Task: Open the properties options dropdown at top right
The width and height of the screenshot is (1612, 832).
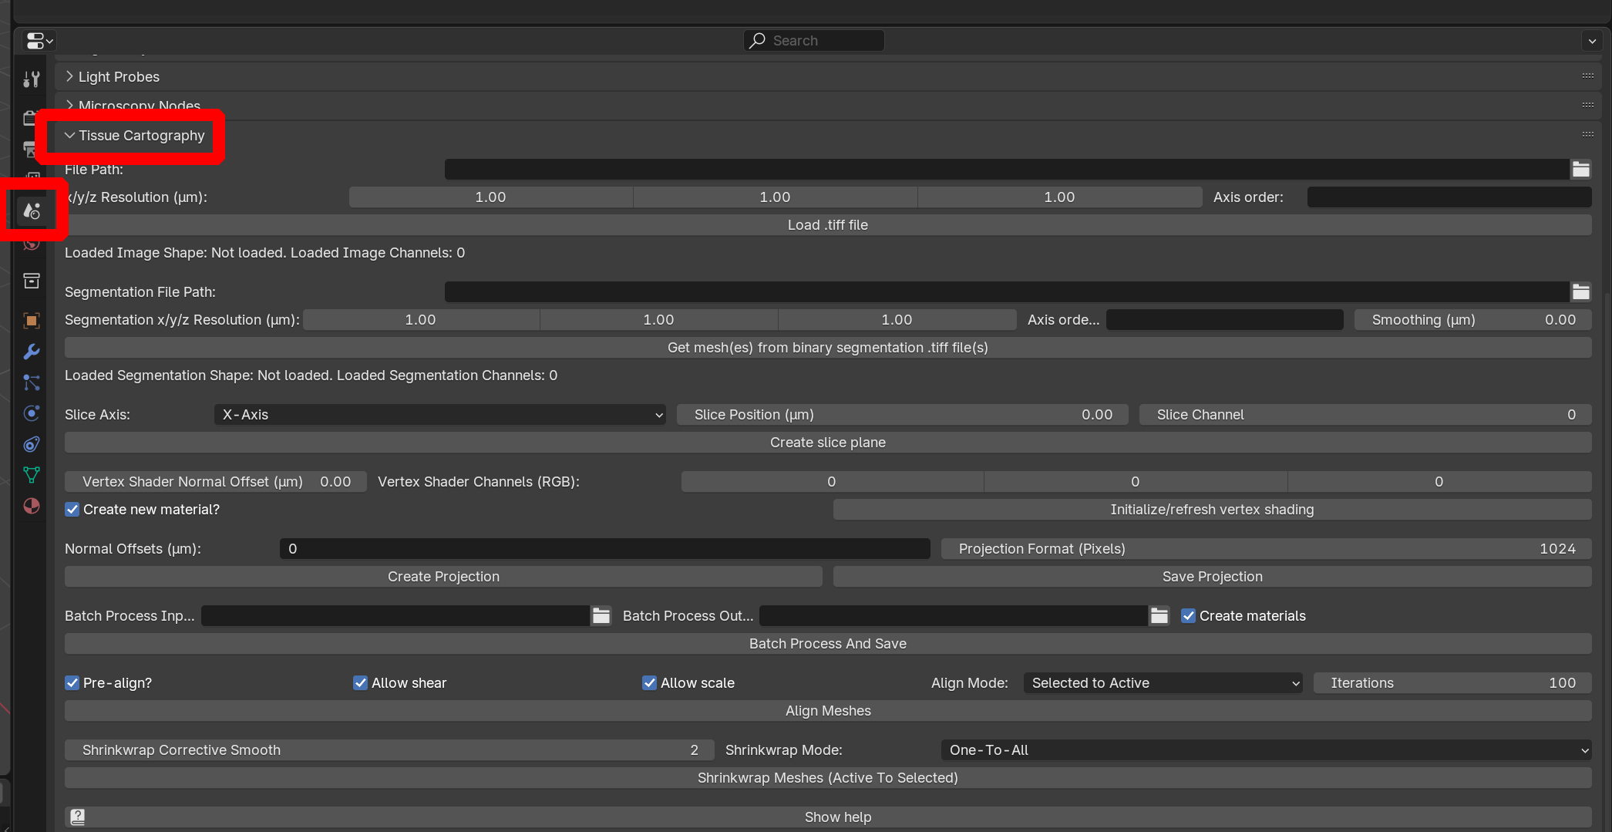Action: tap(1592, 41)
